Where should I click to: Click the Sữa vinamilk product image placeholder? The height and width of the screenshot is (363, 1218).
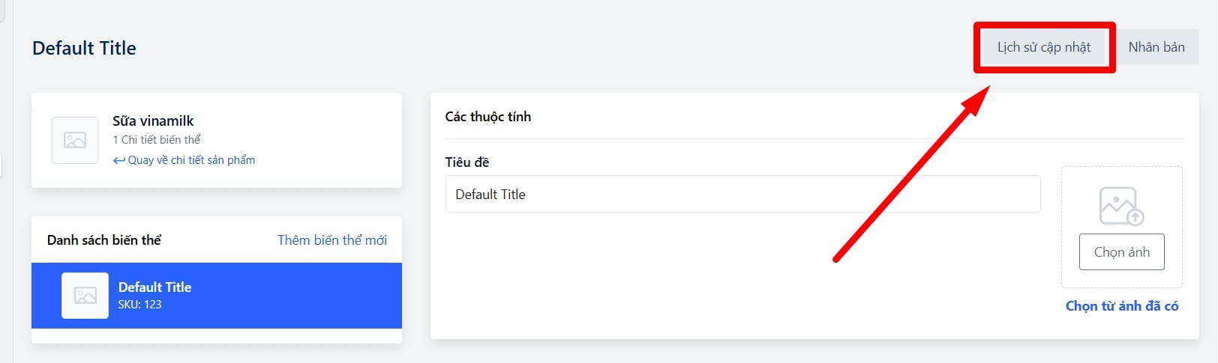[75, 140]
